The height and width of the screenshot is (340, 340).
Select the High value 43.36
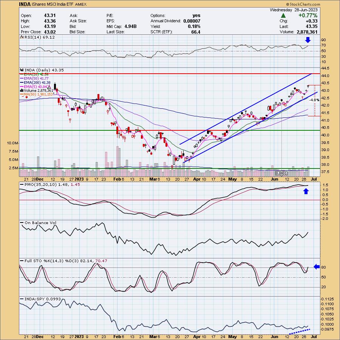coord(50,21)
